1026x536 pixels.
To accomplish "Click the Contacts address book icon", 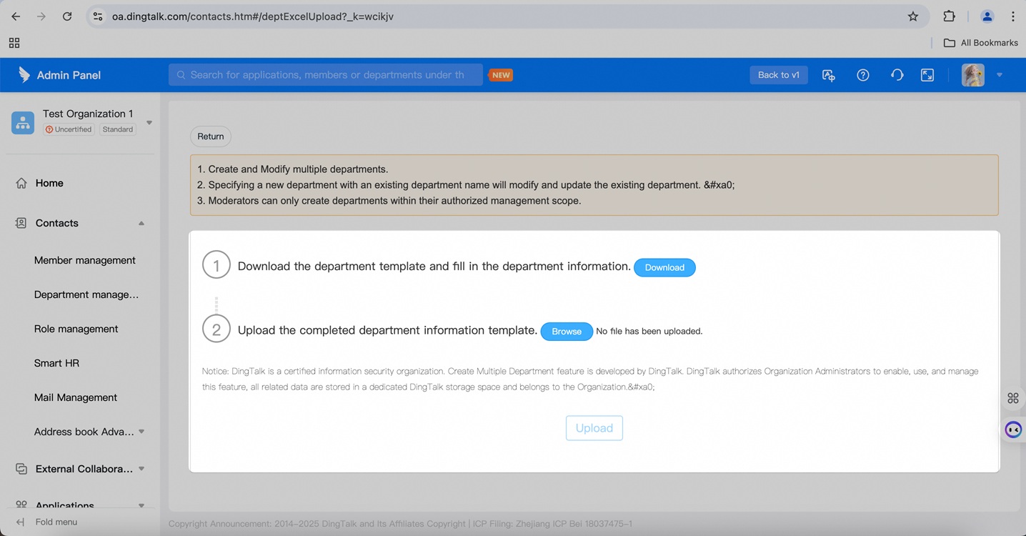I will (21, 223).
